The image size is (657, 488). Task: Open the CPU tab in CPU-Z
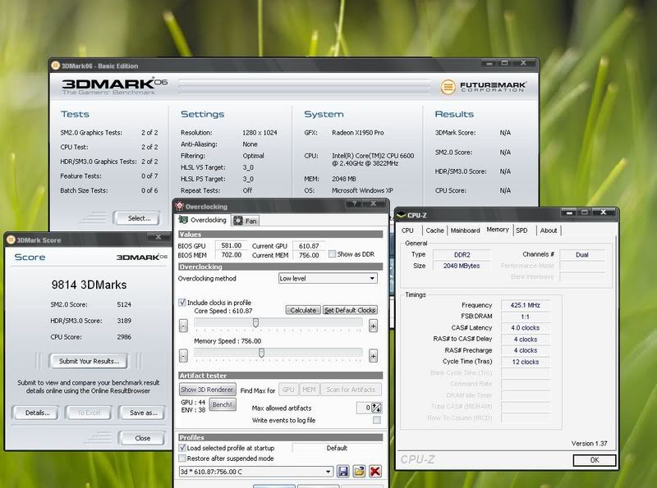coord(407,230)
